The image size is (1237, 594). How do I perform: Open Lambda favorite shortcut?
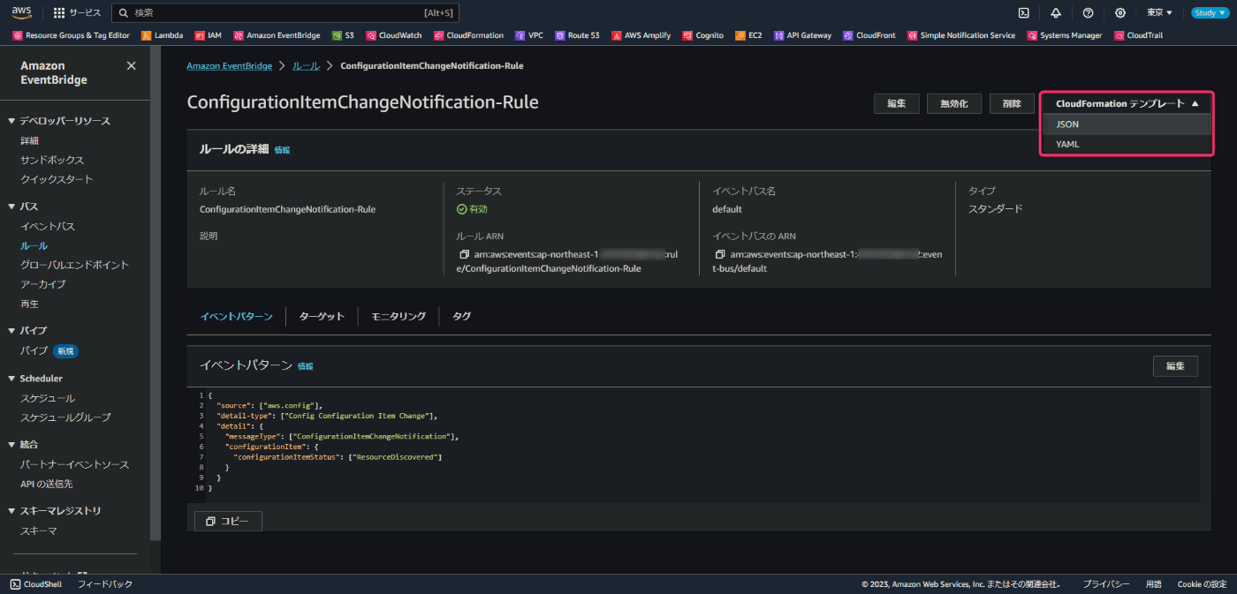coord(162,35)
